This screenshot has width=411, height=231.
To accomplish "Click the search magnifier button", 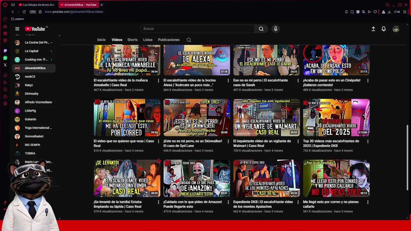I will click(261, 29).
